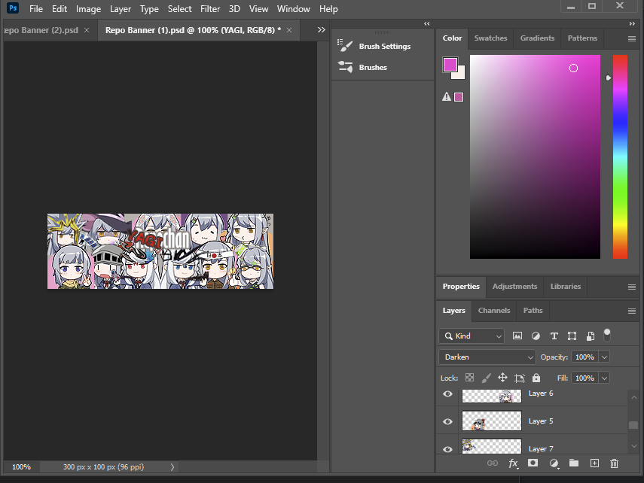Hide Layer 7 visibility eye
The image size is (644, 483).
point(447,449)
